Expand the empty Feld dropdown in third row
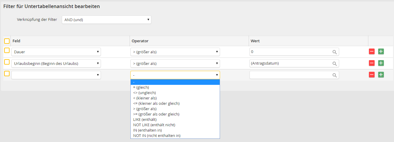Image resolution: width=394 pixels, height=142 pixels. coord(56,75)
